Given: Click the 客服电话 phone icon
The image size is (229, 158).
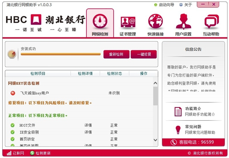Looking at the screenshot, I should (x=174, y=142).
